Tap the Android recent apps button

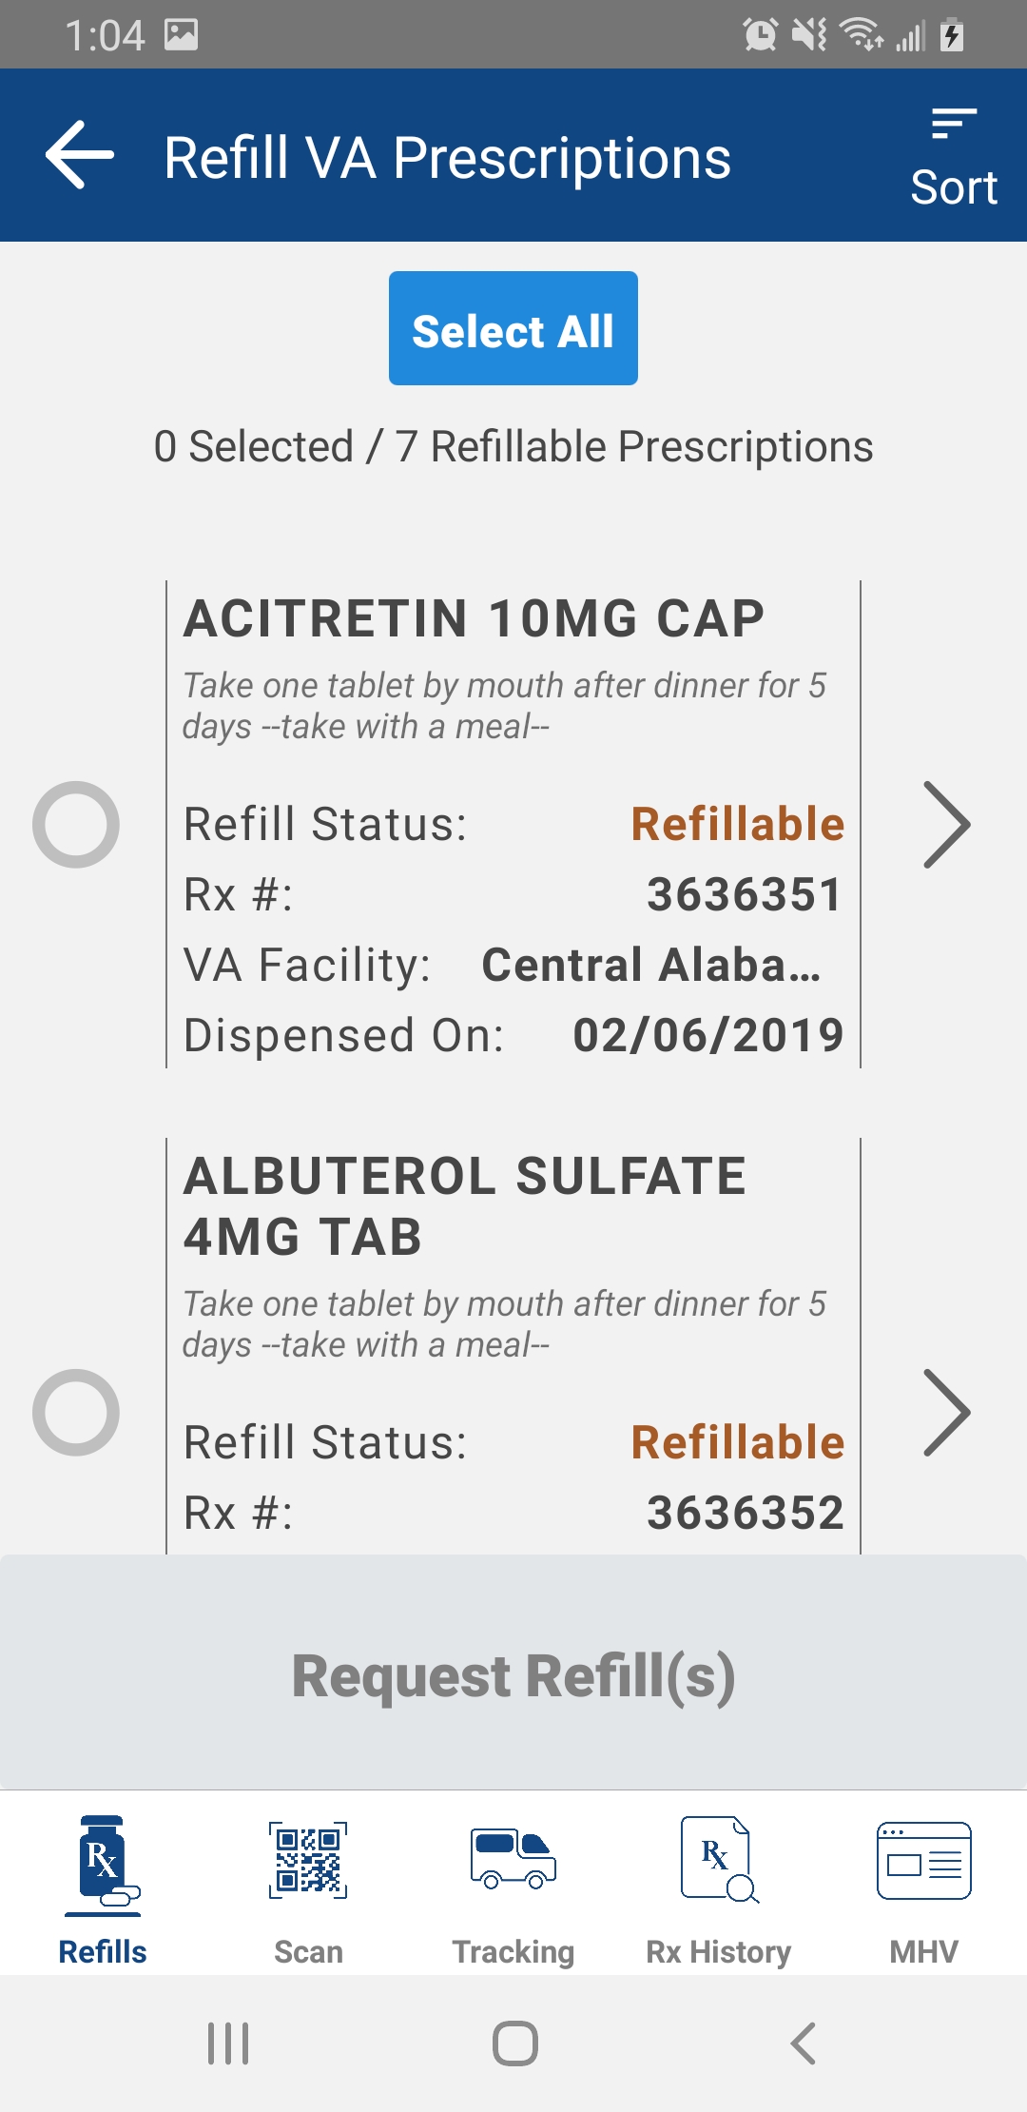coord(228,2044)
